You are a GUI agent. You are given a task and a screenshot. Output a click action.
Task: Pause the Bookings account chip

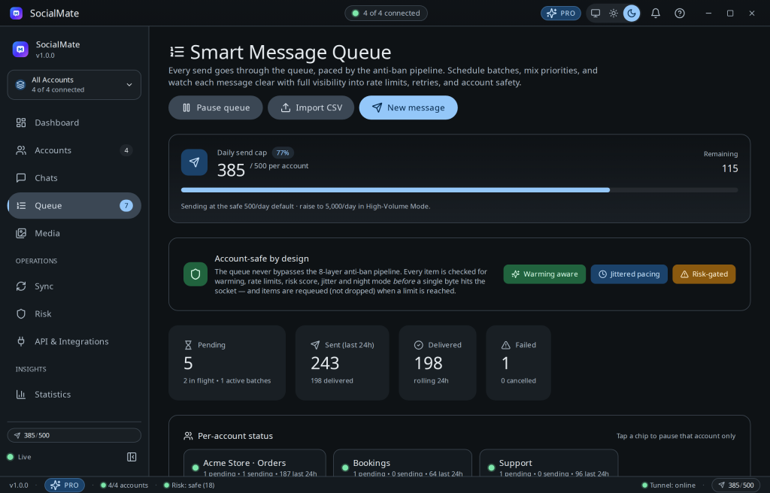pos(403,464)
